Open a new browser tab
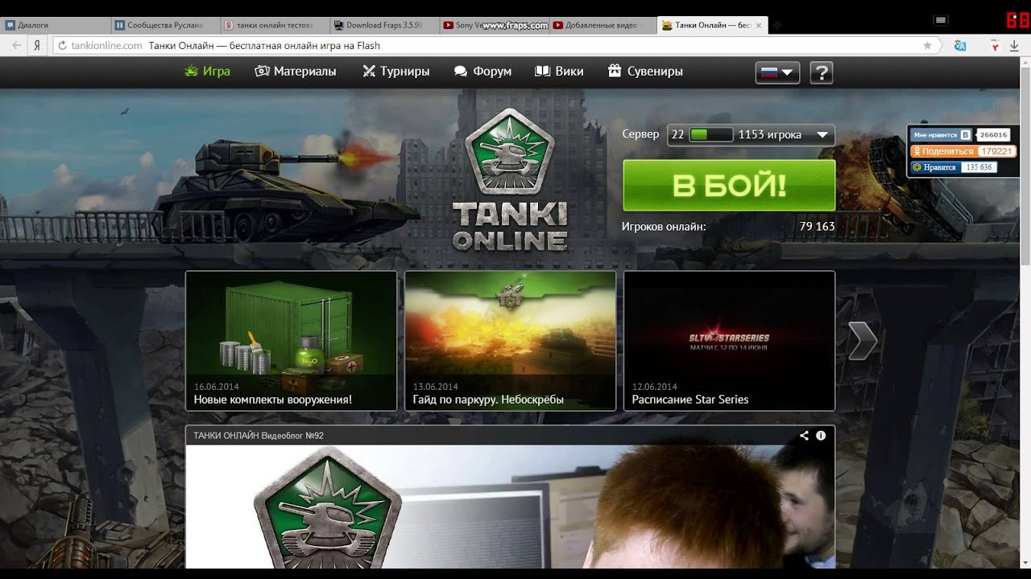 coord(777,26)
